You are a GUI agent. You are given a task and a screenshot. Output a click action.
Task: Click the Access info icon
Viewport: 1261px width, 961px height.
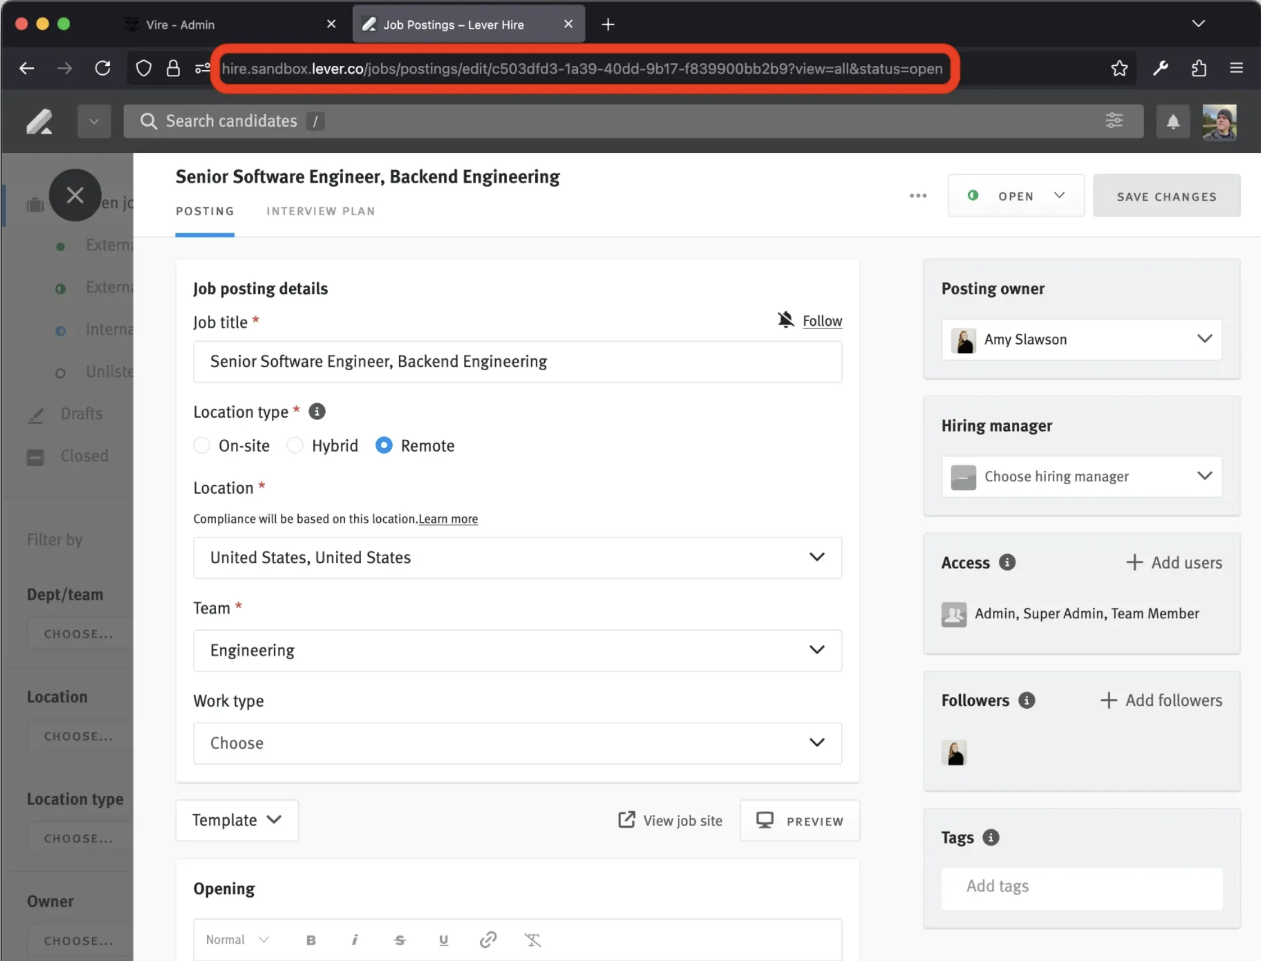(1007, 562)
